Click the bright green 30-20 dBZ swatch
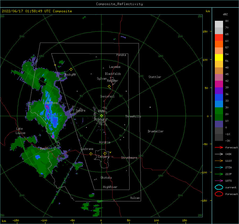 click(x=219, y=111)
